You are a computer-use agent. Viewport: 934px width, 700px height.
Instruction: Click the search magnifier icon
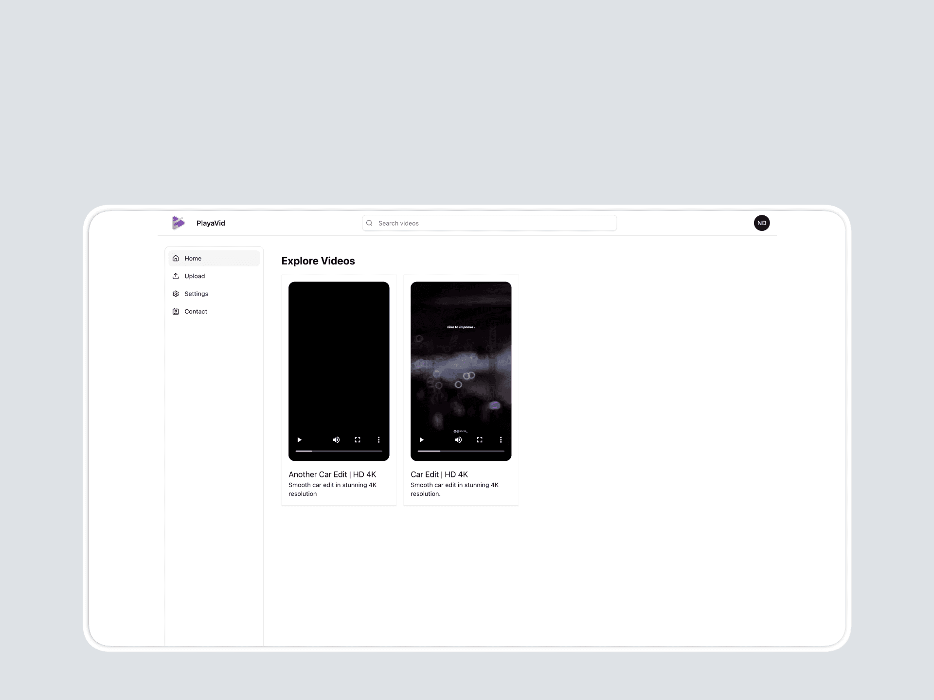pyautogui.click(x=369, y=223)
